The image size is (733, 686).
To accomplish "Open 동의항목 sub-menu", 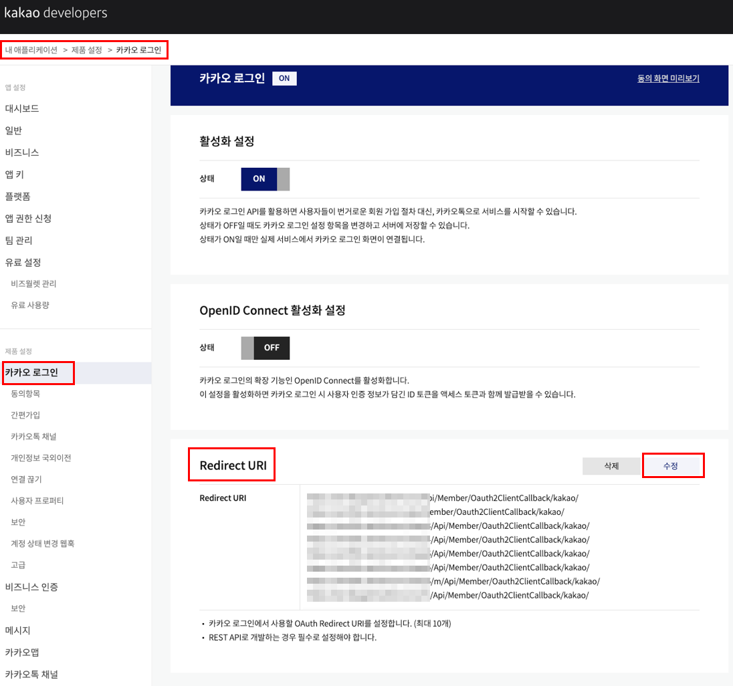I will [25, 394].
